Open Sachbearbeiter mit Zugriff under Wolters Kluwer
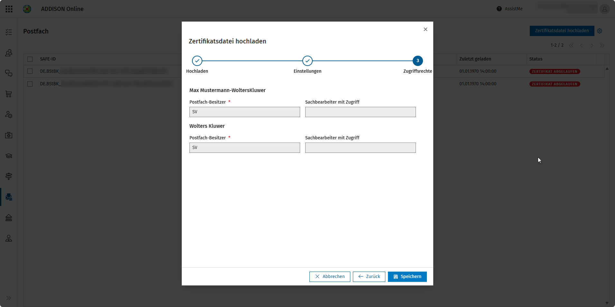 click(361, 148)
